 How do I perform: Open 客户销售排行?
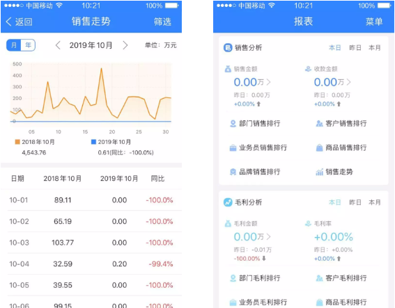[346, 124]
